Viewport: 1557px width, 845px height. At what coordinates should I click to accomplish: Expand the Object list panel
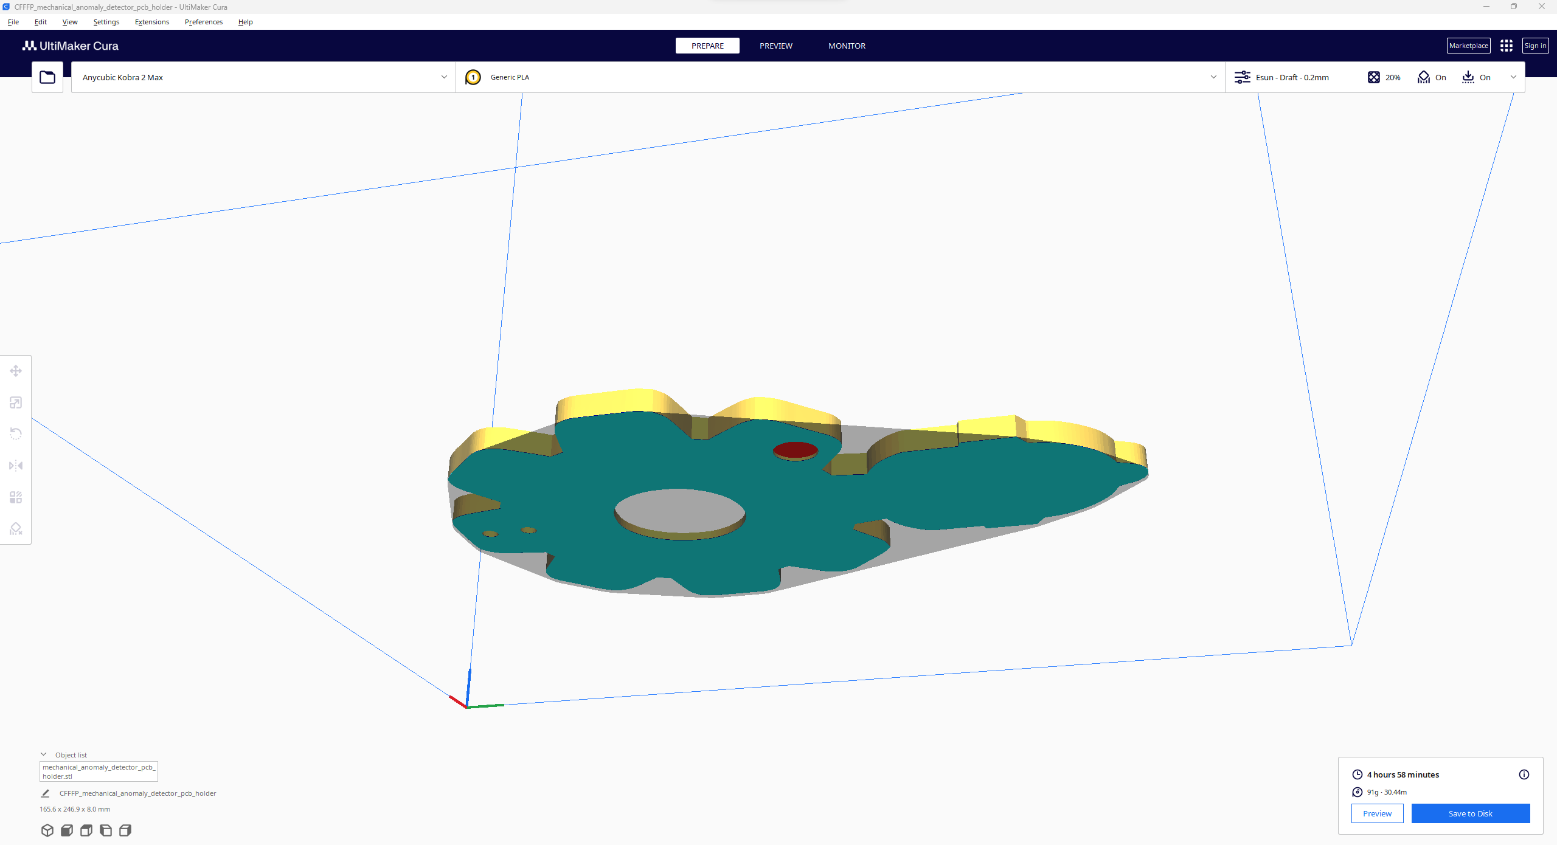(x=44, y=754)
